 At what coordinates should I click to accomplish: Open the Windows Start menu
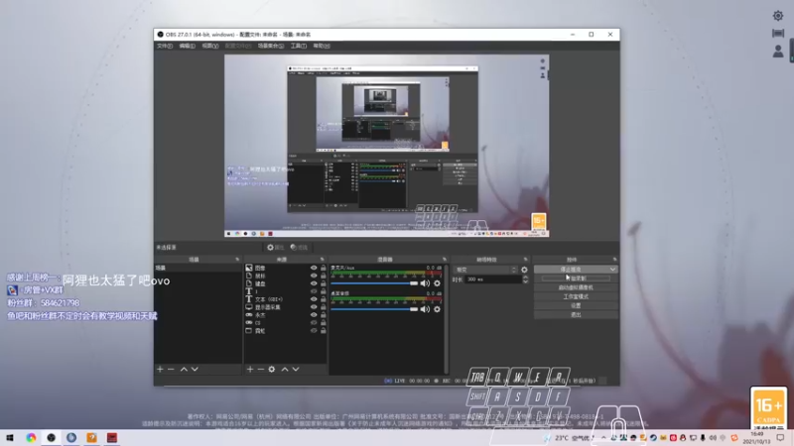tap(10, 438)
